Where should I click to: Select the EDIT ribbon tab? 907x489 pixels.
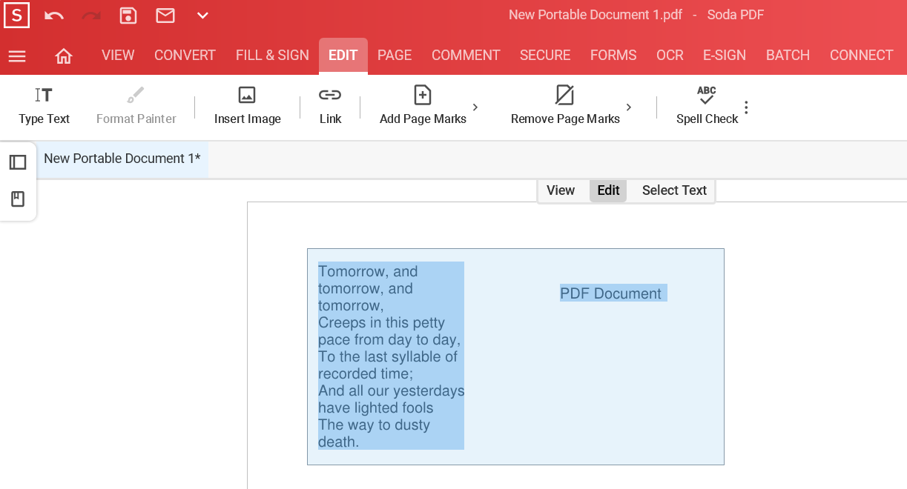click(x=343, y=56)
